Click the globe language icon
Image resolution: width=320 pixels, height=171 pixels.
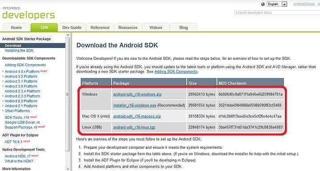pos(263,4)
